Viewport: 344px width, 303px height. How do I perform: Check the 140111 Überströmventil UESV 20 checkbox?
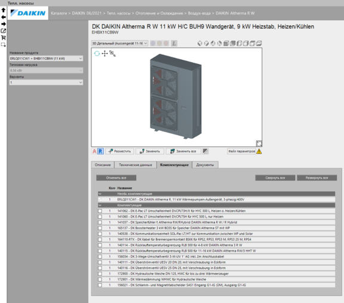click(x=100, y=262)
